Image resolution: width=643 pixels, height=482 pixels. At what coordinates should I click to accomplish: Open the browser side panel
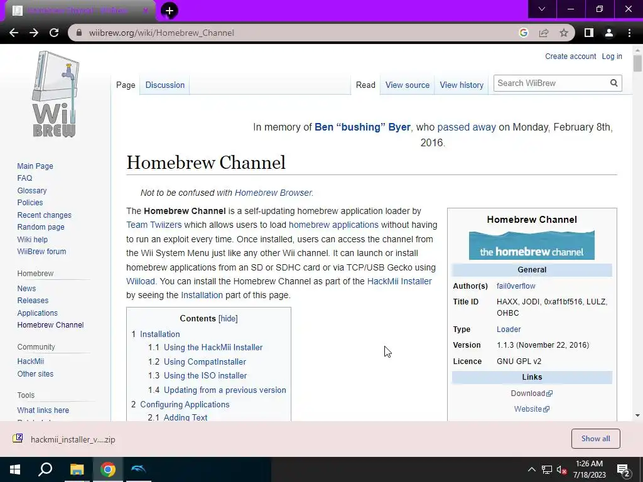589,33
